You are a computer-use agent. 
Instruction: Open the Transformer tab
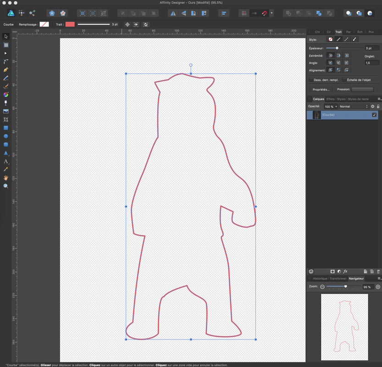(x=338, y=278)
